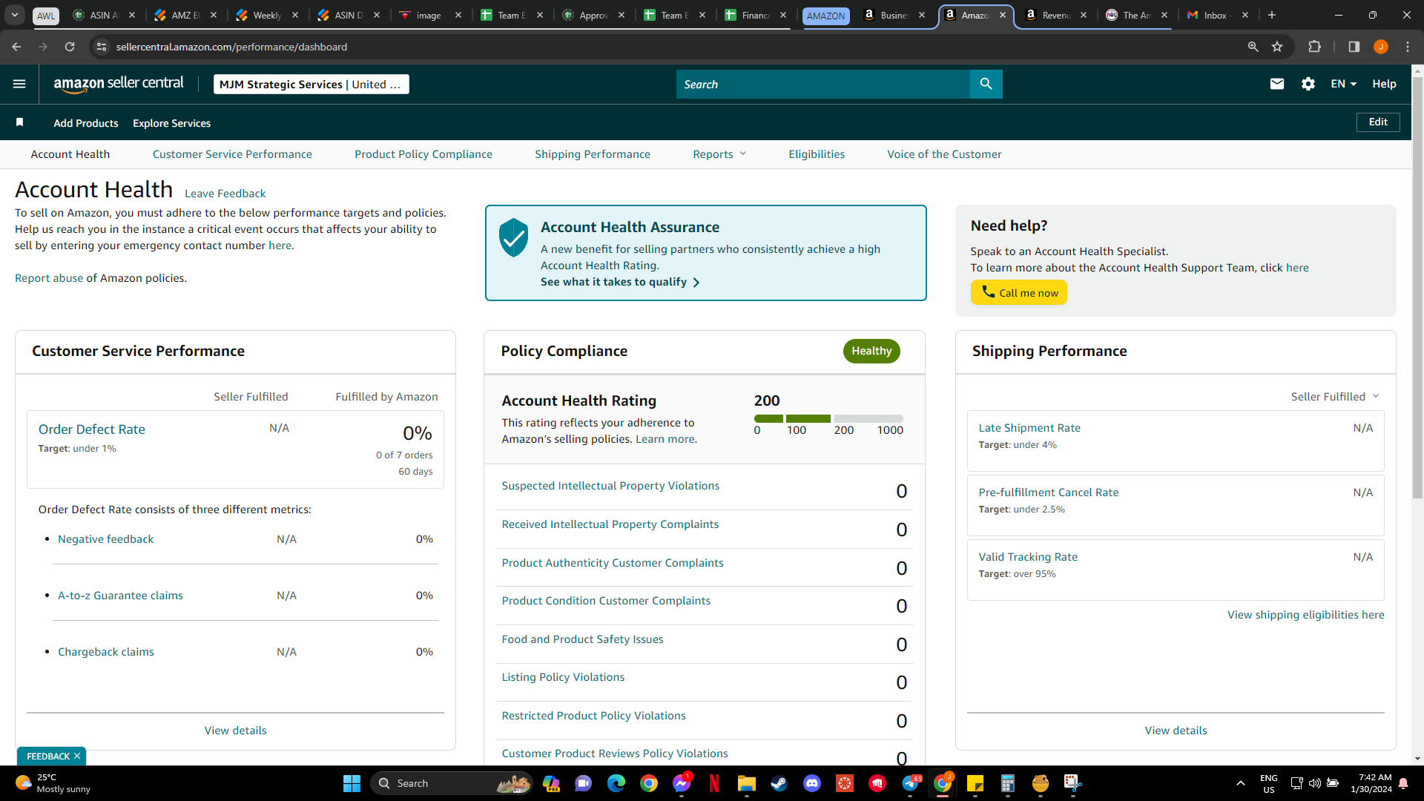Click the Call me now button
The height and width of the screenshot is (801, 1424).
point(1019,292)
